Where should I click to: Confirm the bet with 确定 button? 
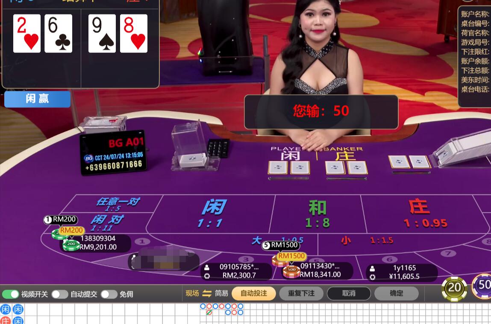click(397, 293)
